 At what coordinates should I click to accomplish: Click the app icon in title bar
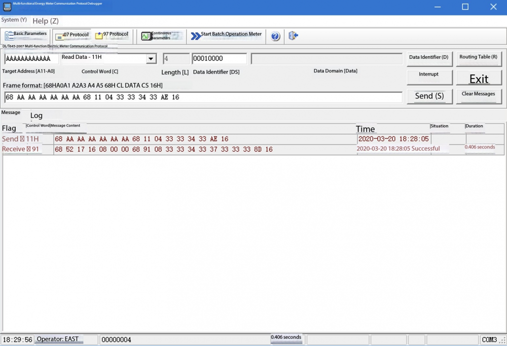(x=7, y=7)
